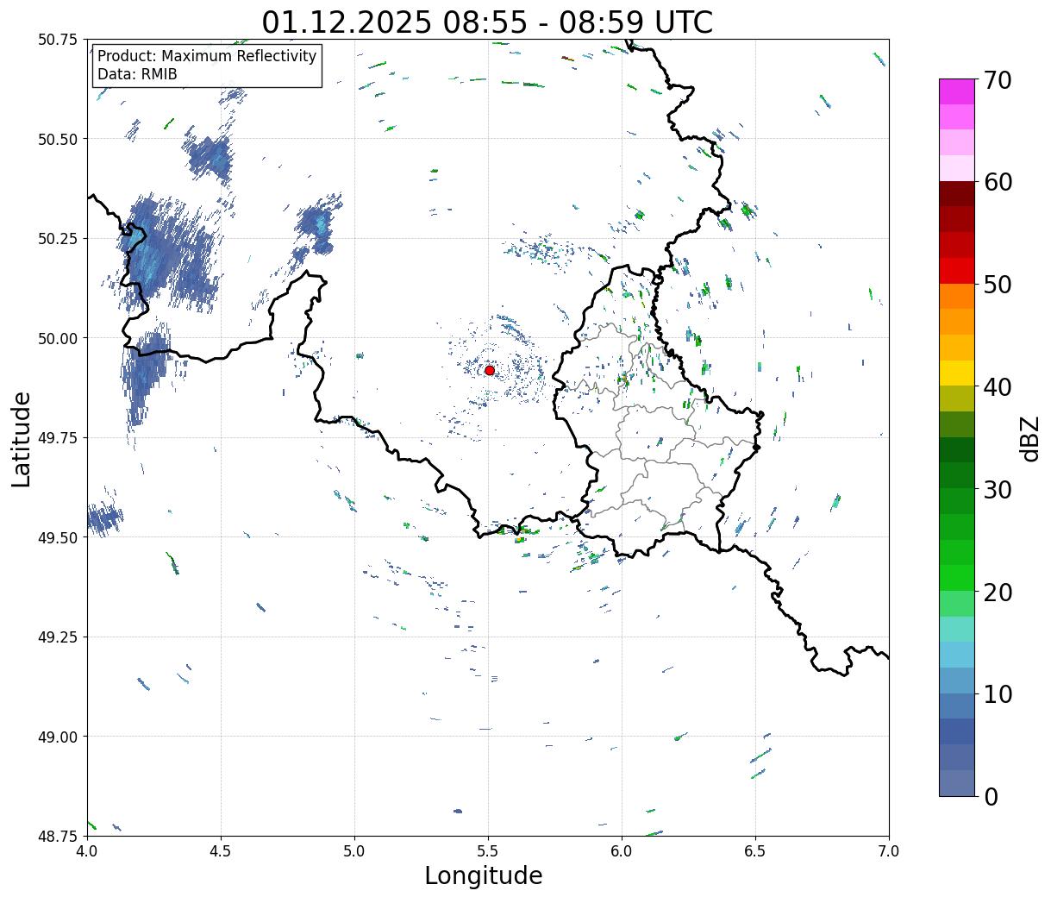
Task: Click the colorbar tick label 70
Action: click(997, 80)
